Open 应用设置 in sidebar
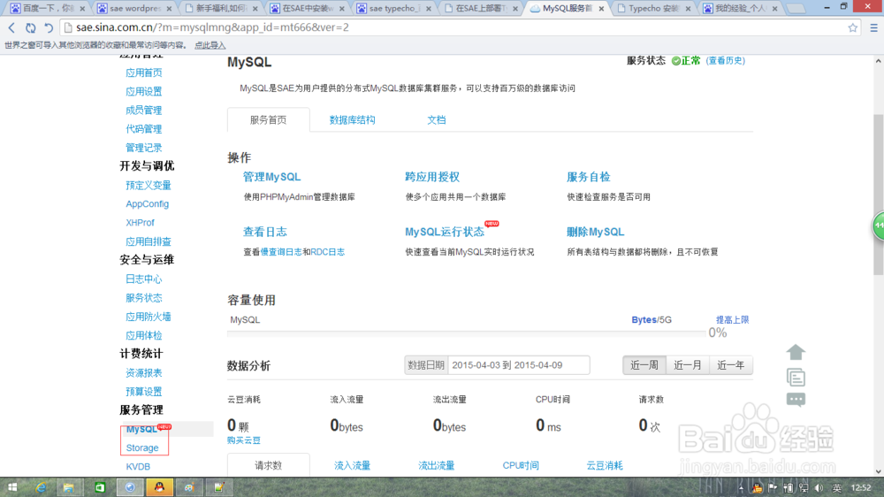884x497 pixels. click(x=144, y=91)
